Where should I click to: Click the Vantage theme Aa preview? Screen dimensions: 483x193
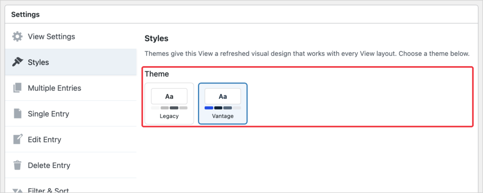223,96
